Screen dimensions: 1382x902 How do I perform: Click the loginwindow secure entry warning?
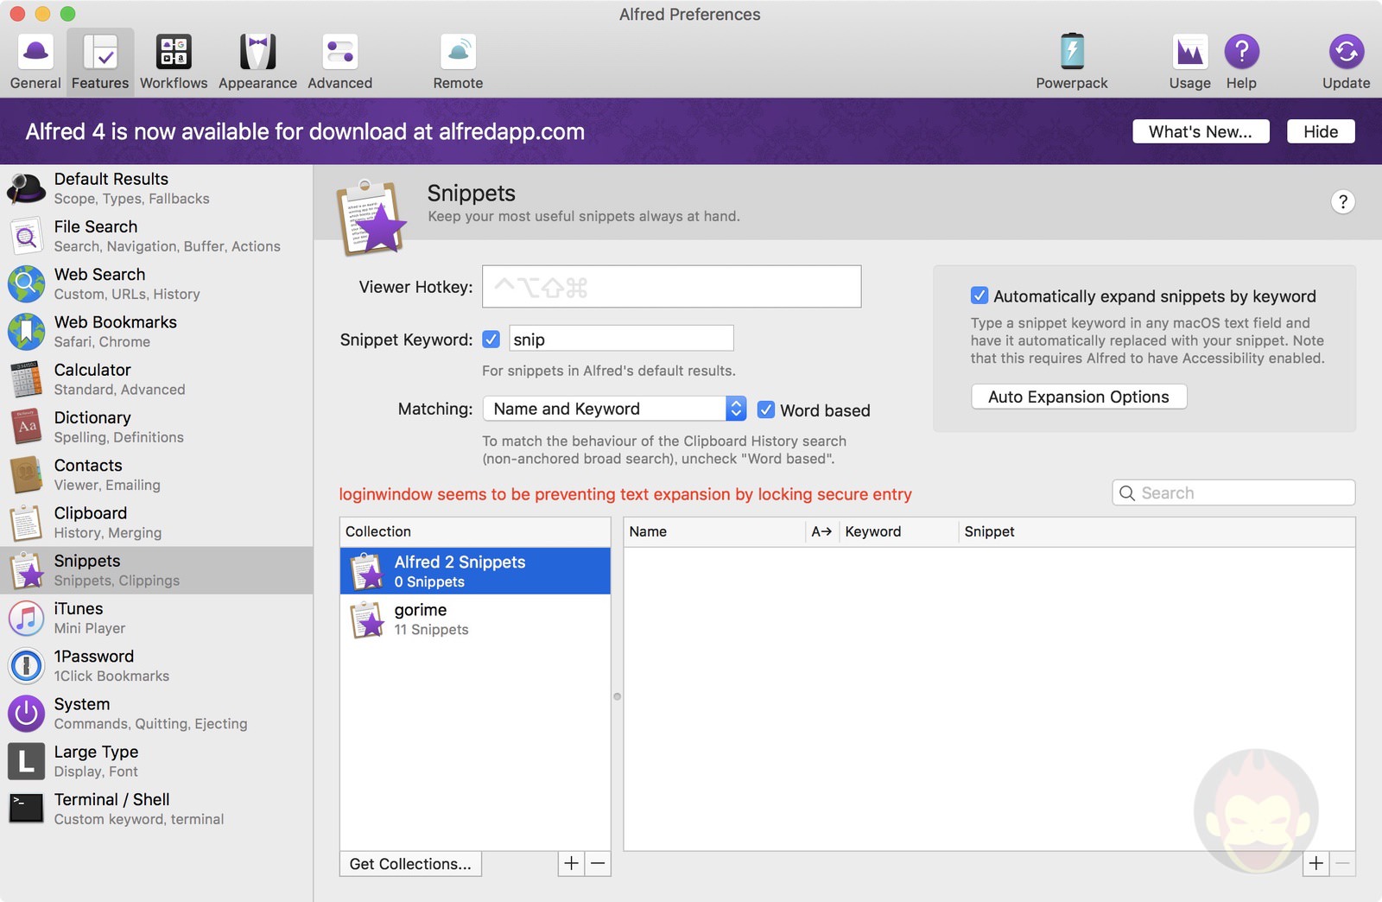tap(625, 494)
